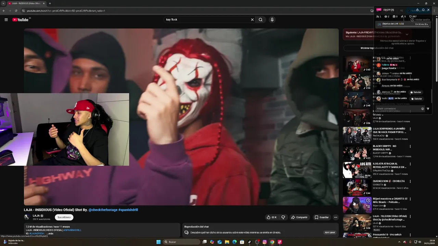Viewport: 438px width, 246px height.
Task: Expand the Siguiente mix playlist chevron
Action: 407,34
